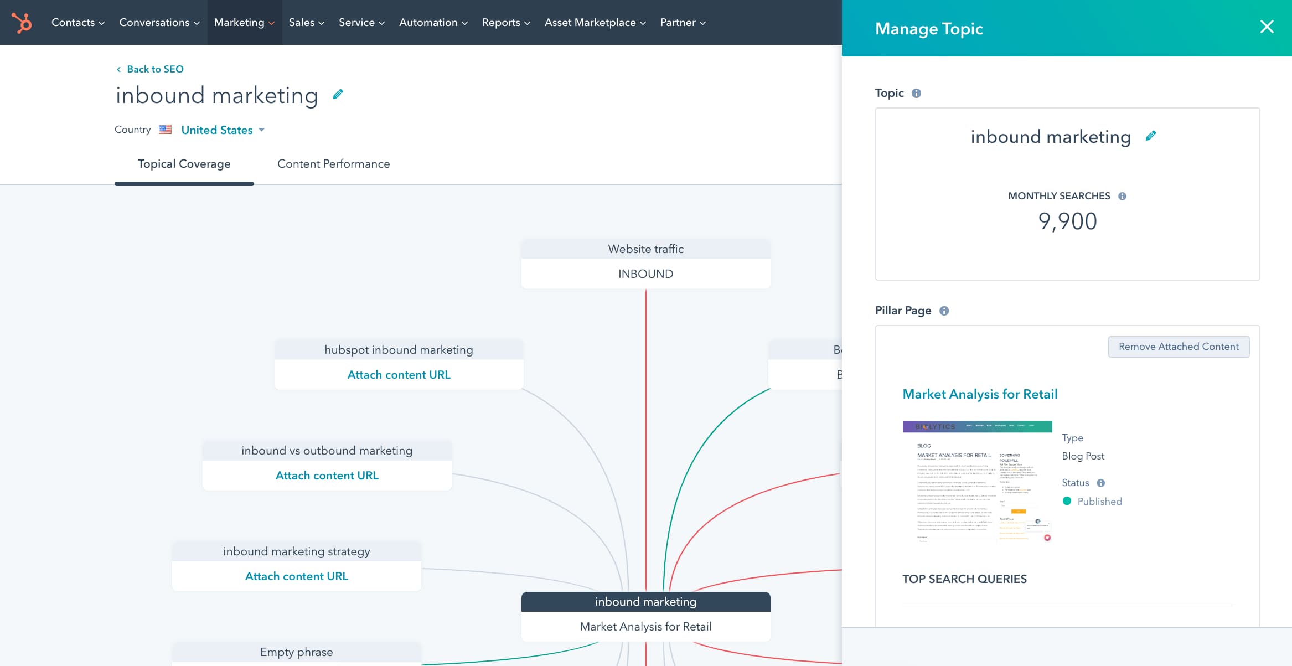Click Attach content URL for inbound marketing strategy
Screen dimensions: 1292x666
pyautogui.click(x=296, y=576)
